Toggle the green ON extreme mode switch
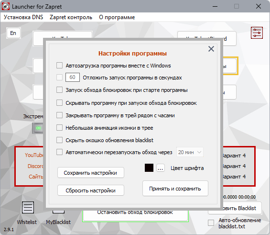 [38, 128]
